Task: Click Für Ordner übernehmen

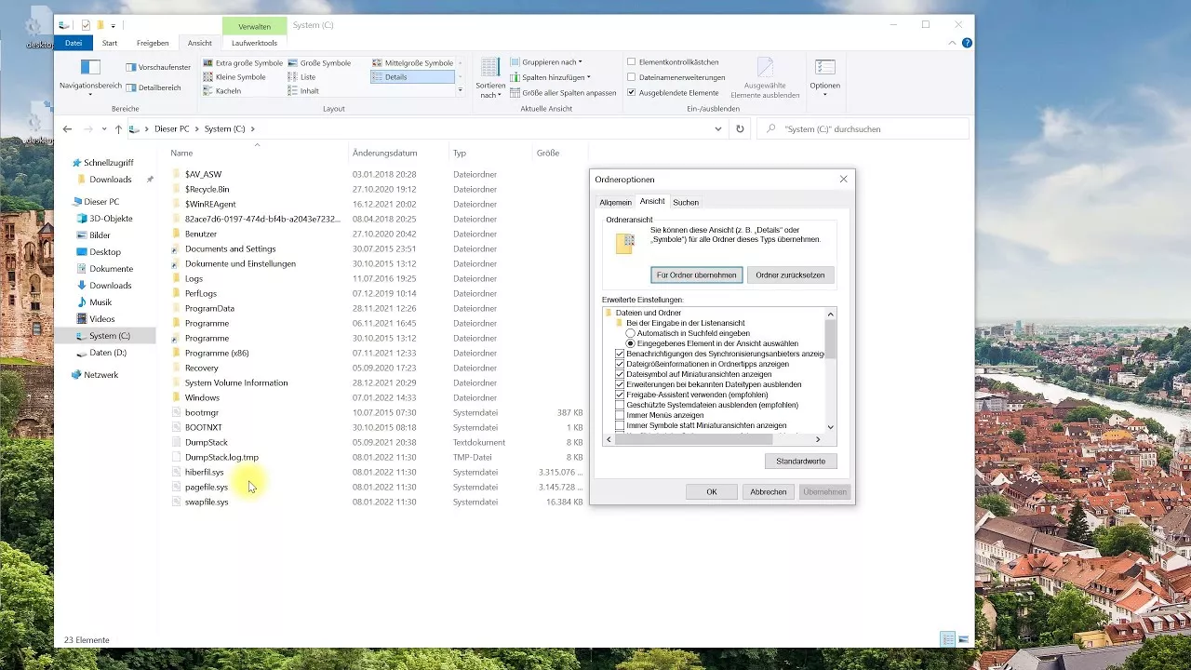Action: coord(696,275)
